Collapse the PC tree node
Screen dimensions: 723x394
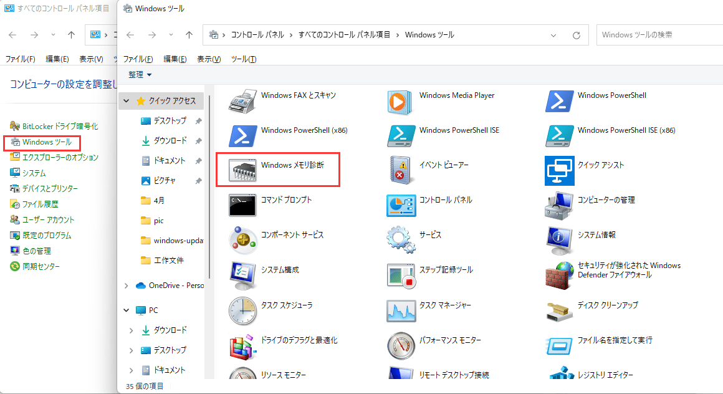(x=127, y=310)
